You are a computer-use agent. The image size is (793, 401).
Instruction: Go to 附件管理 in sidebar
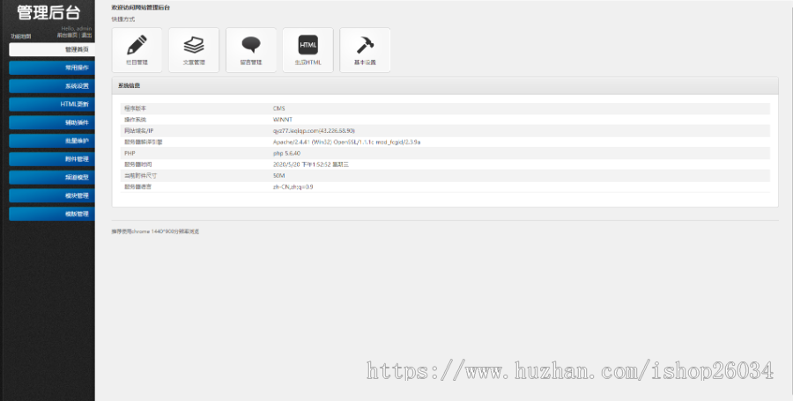(x=52, y=159)
